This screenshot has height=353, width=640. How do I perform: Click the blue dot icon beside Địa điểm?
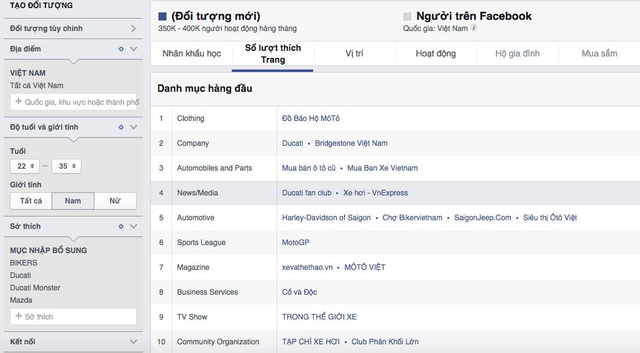[x=121, y=49]
